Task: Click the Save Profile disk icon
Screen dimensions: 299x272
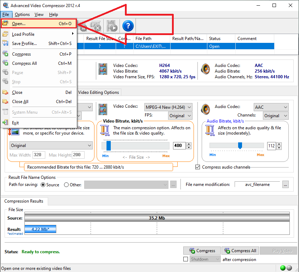Action: click(x=5, y=43)
